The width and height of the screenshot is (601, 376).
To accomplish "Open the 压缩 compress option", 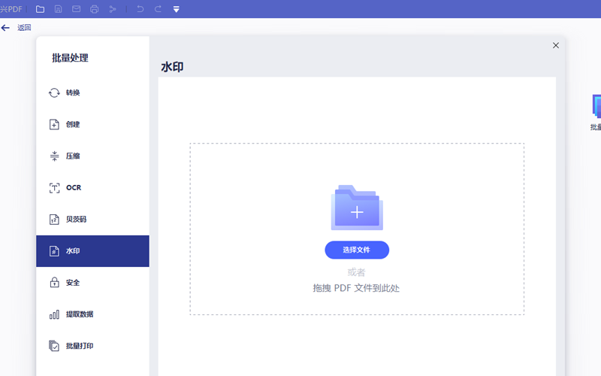I will click(73, 156).
